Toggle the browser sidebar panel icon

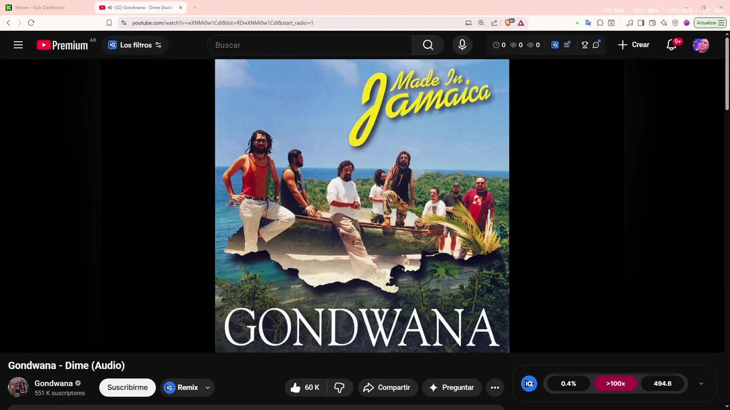point(641,23)
